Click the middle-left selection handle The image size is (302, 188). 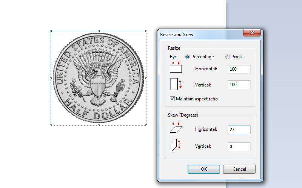tap(51, 78)
